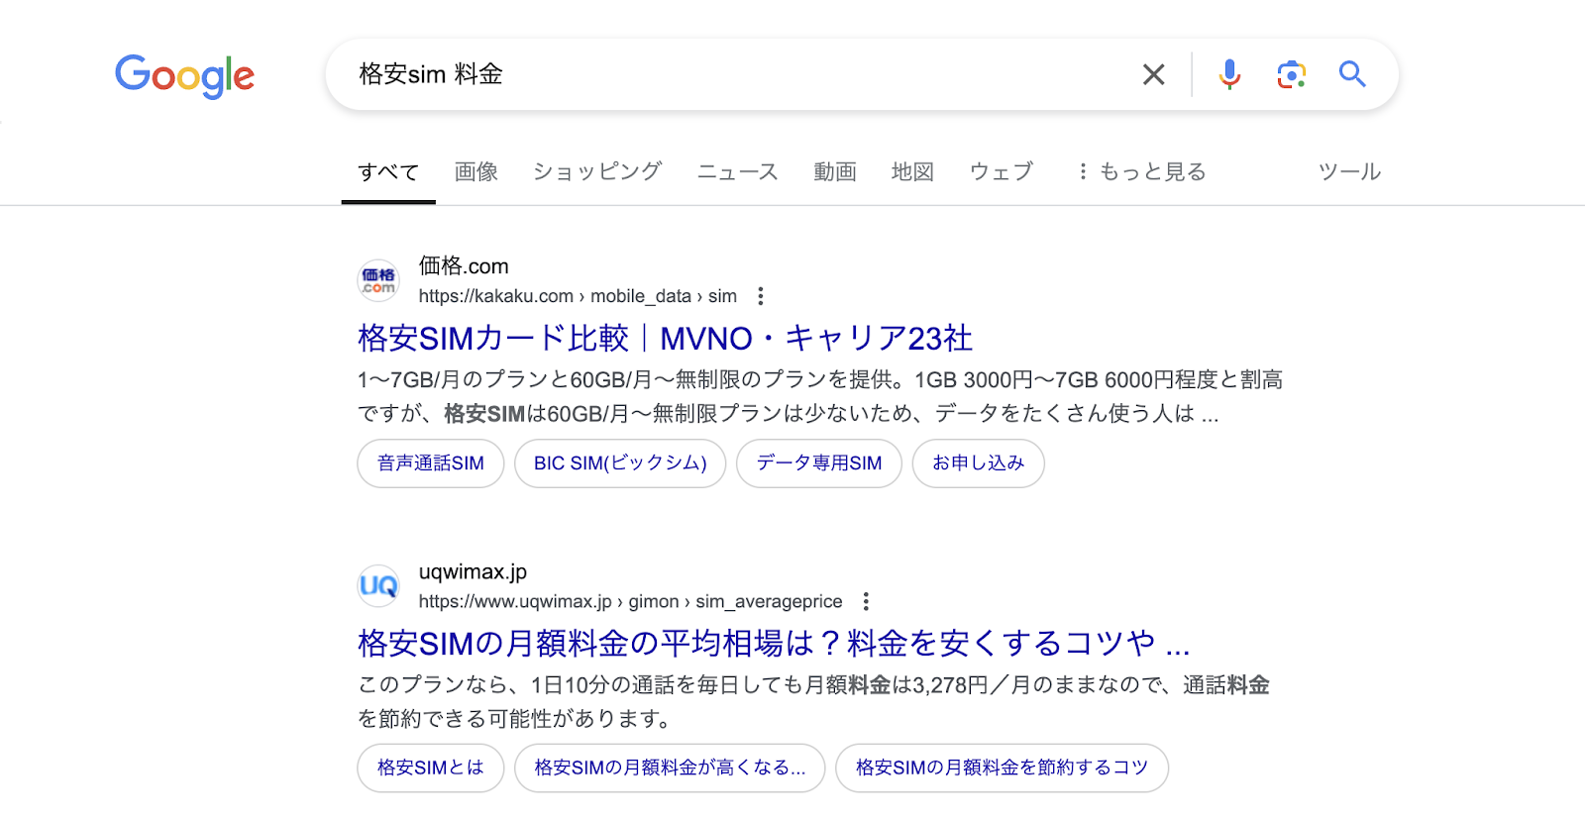The height and width of the screenshot is (820, 1585).
Task: Click the 格安SIMとは chip
Action: pyautogui.click(x=431, y=769)
